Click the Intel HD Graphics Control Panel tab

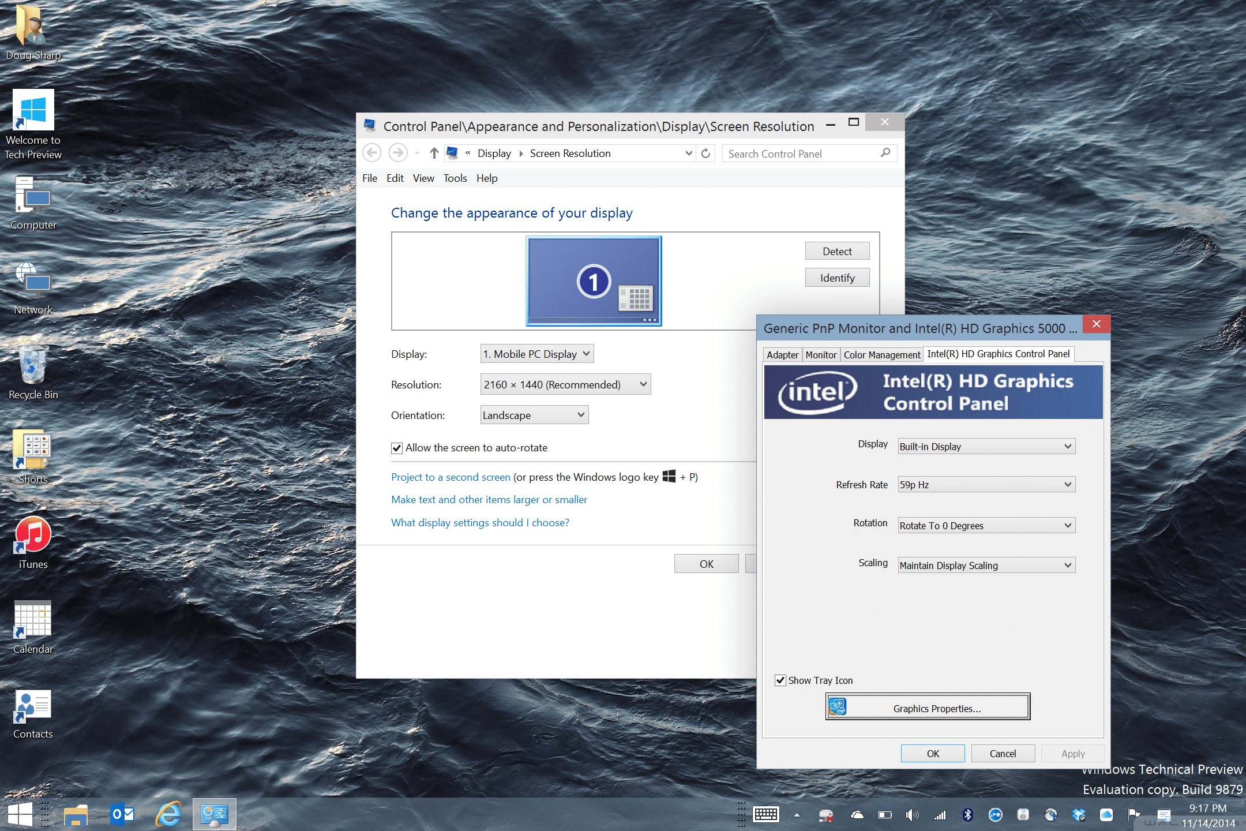tap(999, 353)
